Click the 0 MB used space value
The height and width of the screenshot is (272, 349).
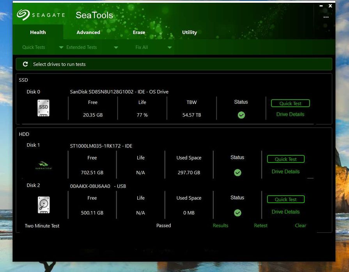189,212
